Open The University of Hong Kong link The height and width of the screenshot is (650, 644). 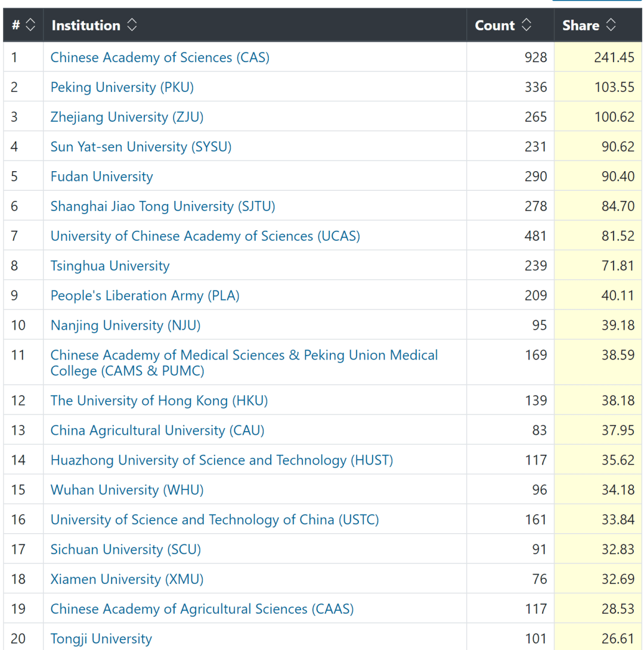point(159,401)
